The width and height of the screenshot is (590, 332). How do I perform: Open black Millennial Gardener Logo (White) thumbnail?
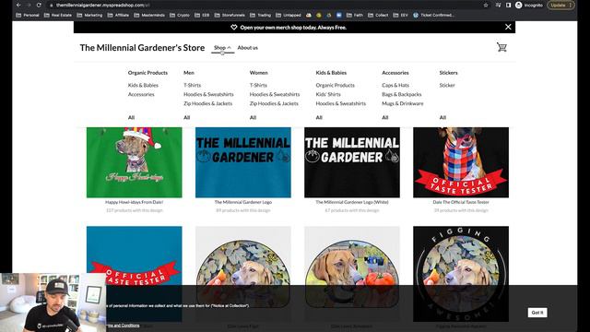coord(352,162)
